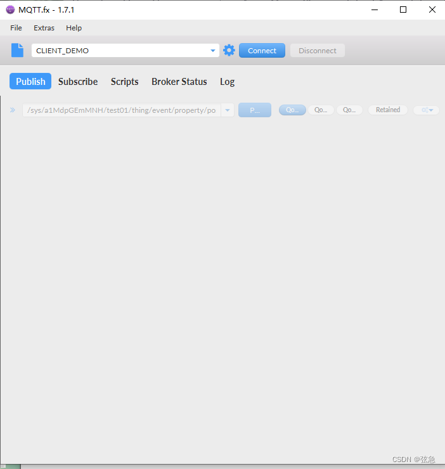Viewport: 445px width, 469px height.
Task: Open the CLIENT_DEMO profile dropdown arrow
Action: (213, 51)
